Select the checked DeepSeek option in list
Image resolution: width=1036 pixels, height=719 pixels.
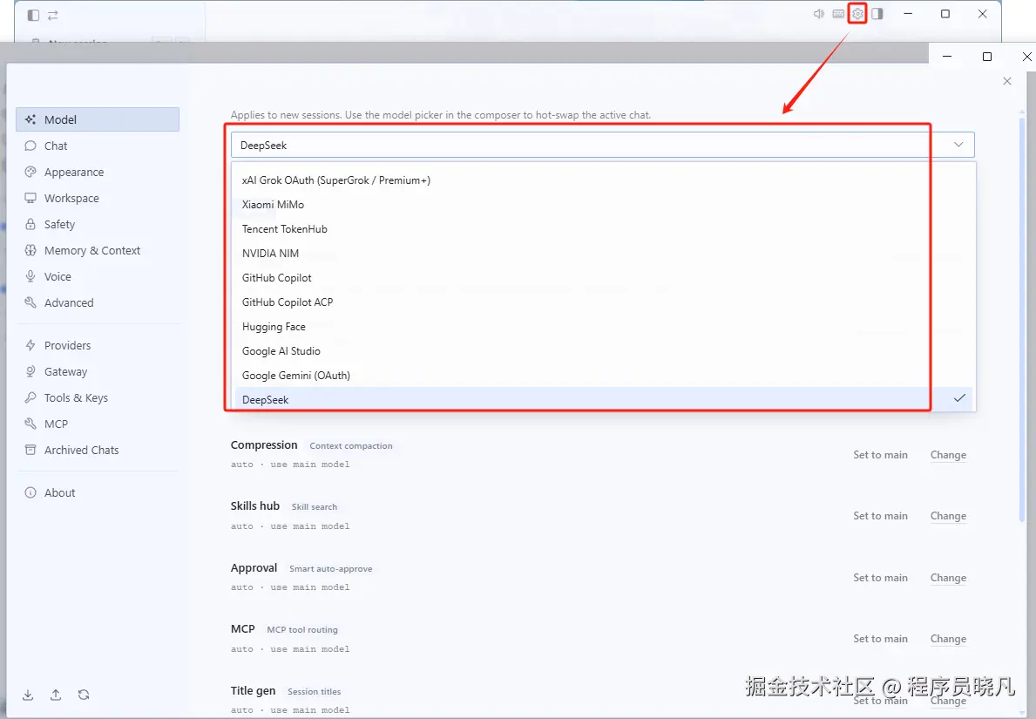coord(604,400)
